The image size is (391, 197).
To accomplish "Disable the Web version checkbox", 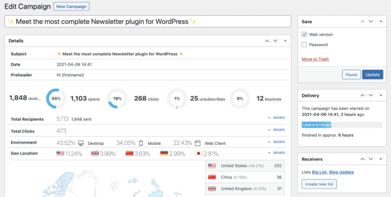I will tap(304, 35).
